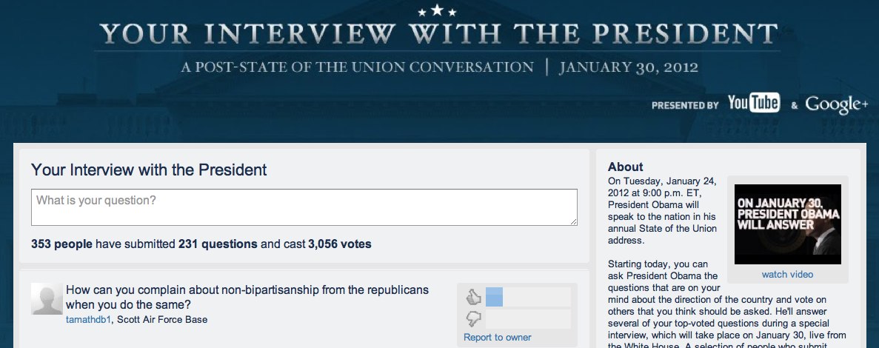Click the 'Your Interview with the President' panel heading
The height and width of the screenshot is (348, 879).
[x=149, y=170]
